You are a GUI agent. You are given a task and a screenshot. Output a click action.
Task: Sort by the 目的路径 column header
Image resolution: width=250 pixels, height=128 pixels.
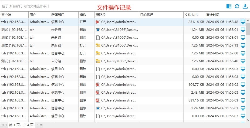click(161, 15)
